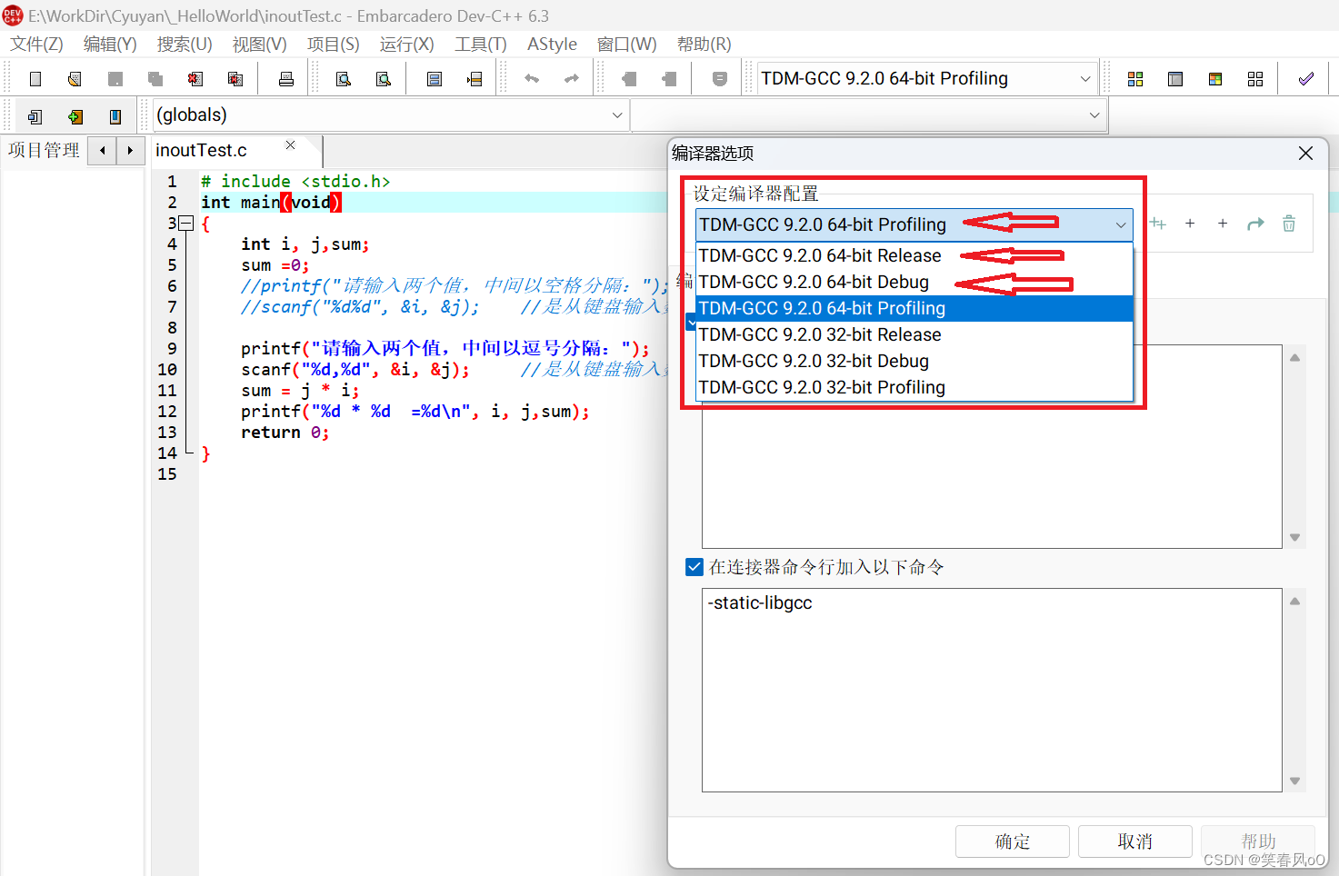The height and width of the screenshot is (876, 1339).
Task: Open the toolbar compiler set dropdown
Action: point(1084,79)
